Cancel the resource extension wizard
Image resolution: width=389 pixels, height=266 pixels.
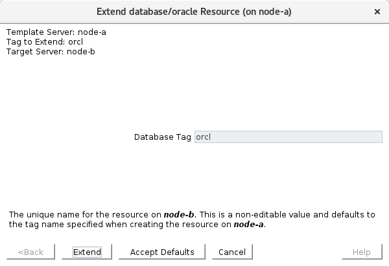(x=232, y=252)
